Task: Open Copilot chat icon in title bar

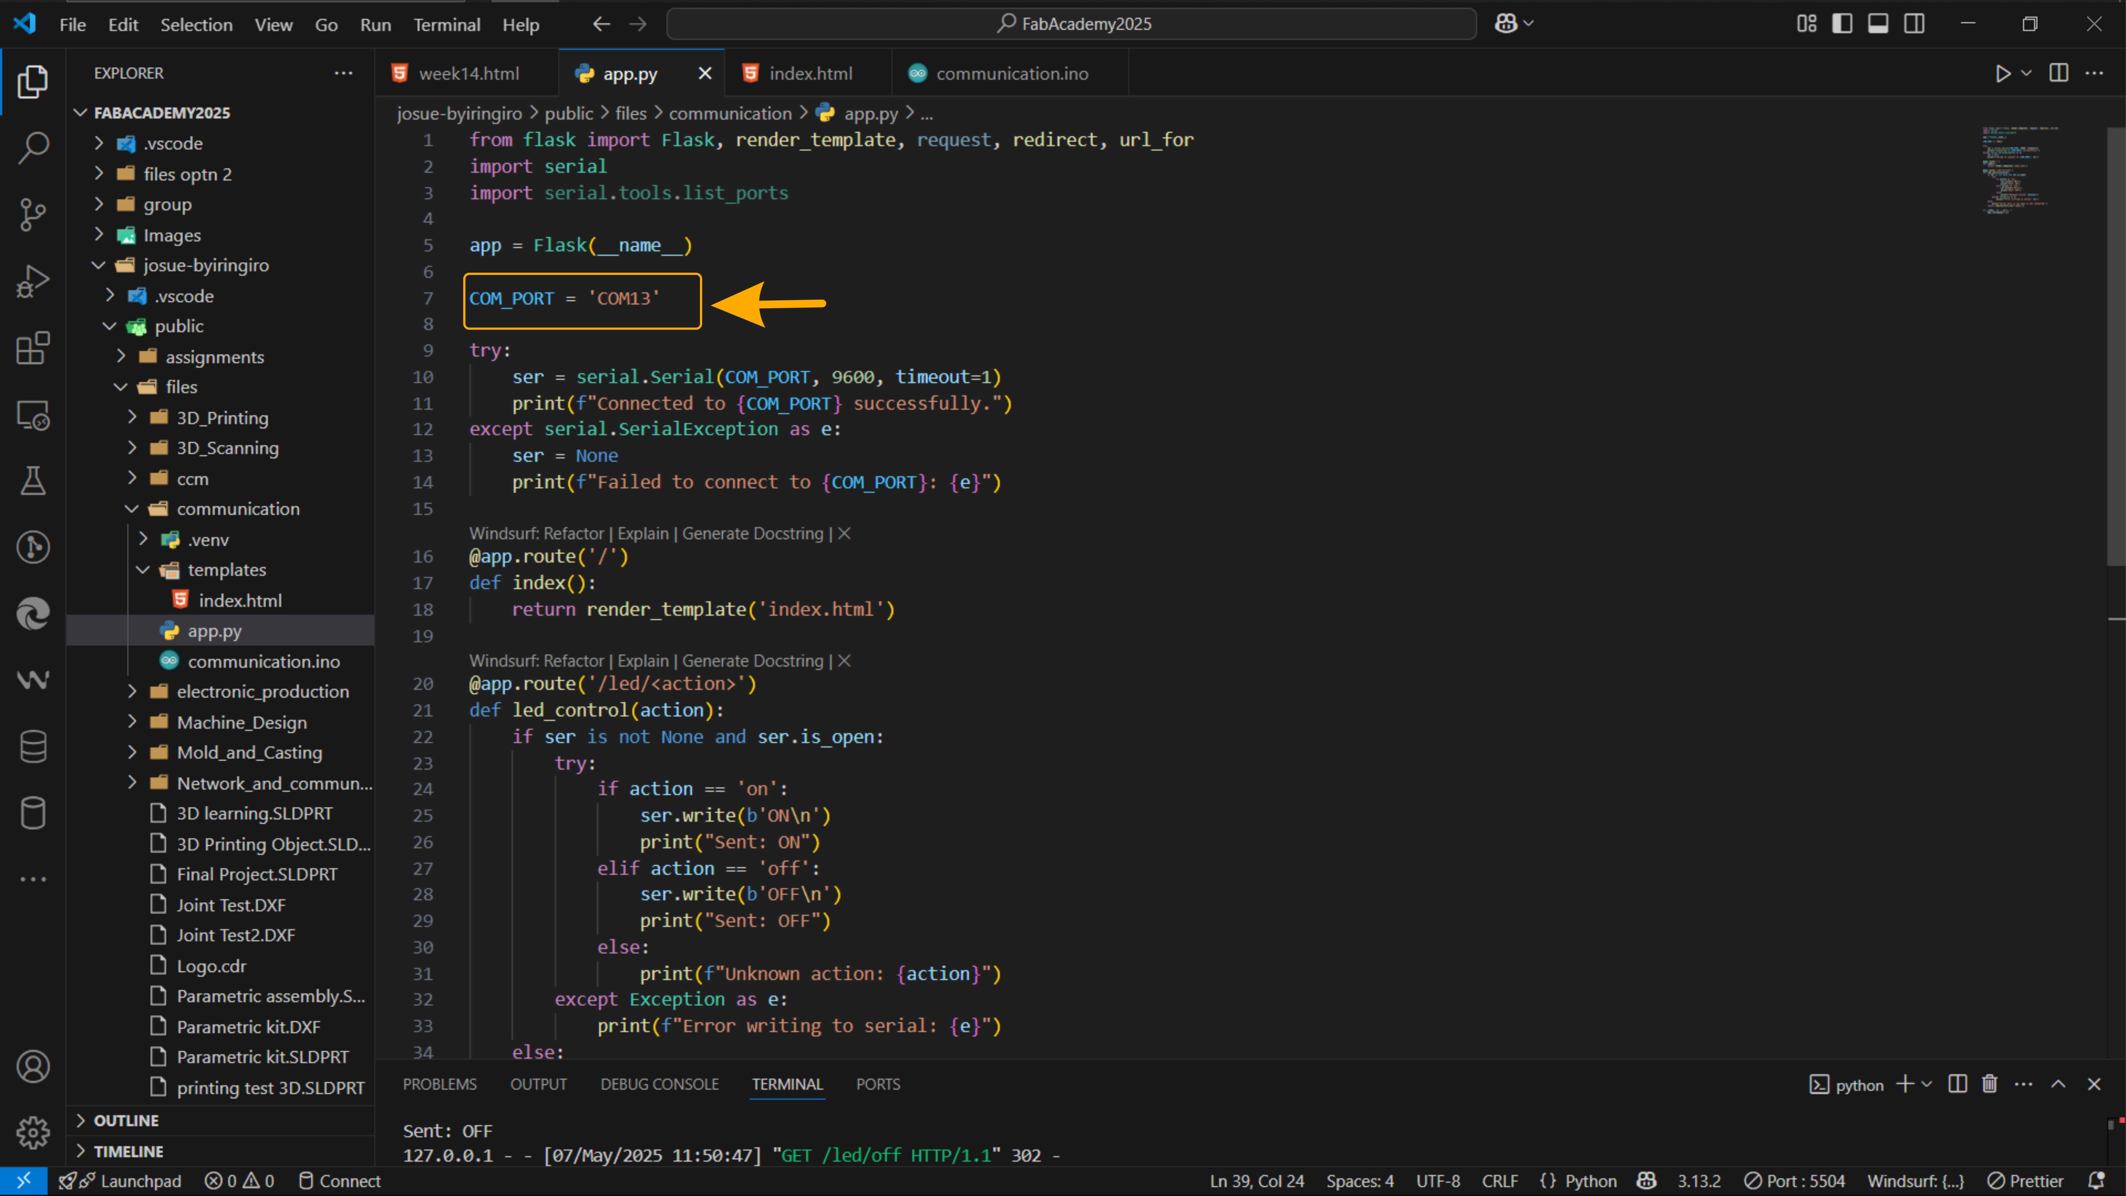Action: 1506,24
